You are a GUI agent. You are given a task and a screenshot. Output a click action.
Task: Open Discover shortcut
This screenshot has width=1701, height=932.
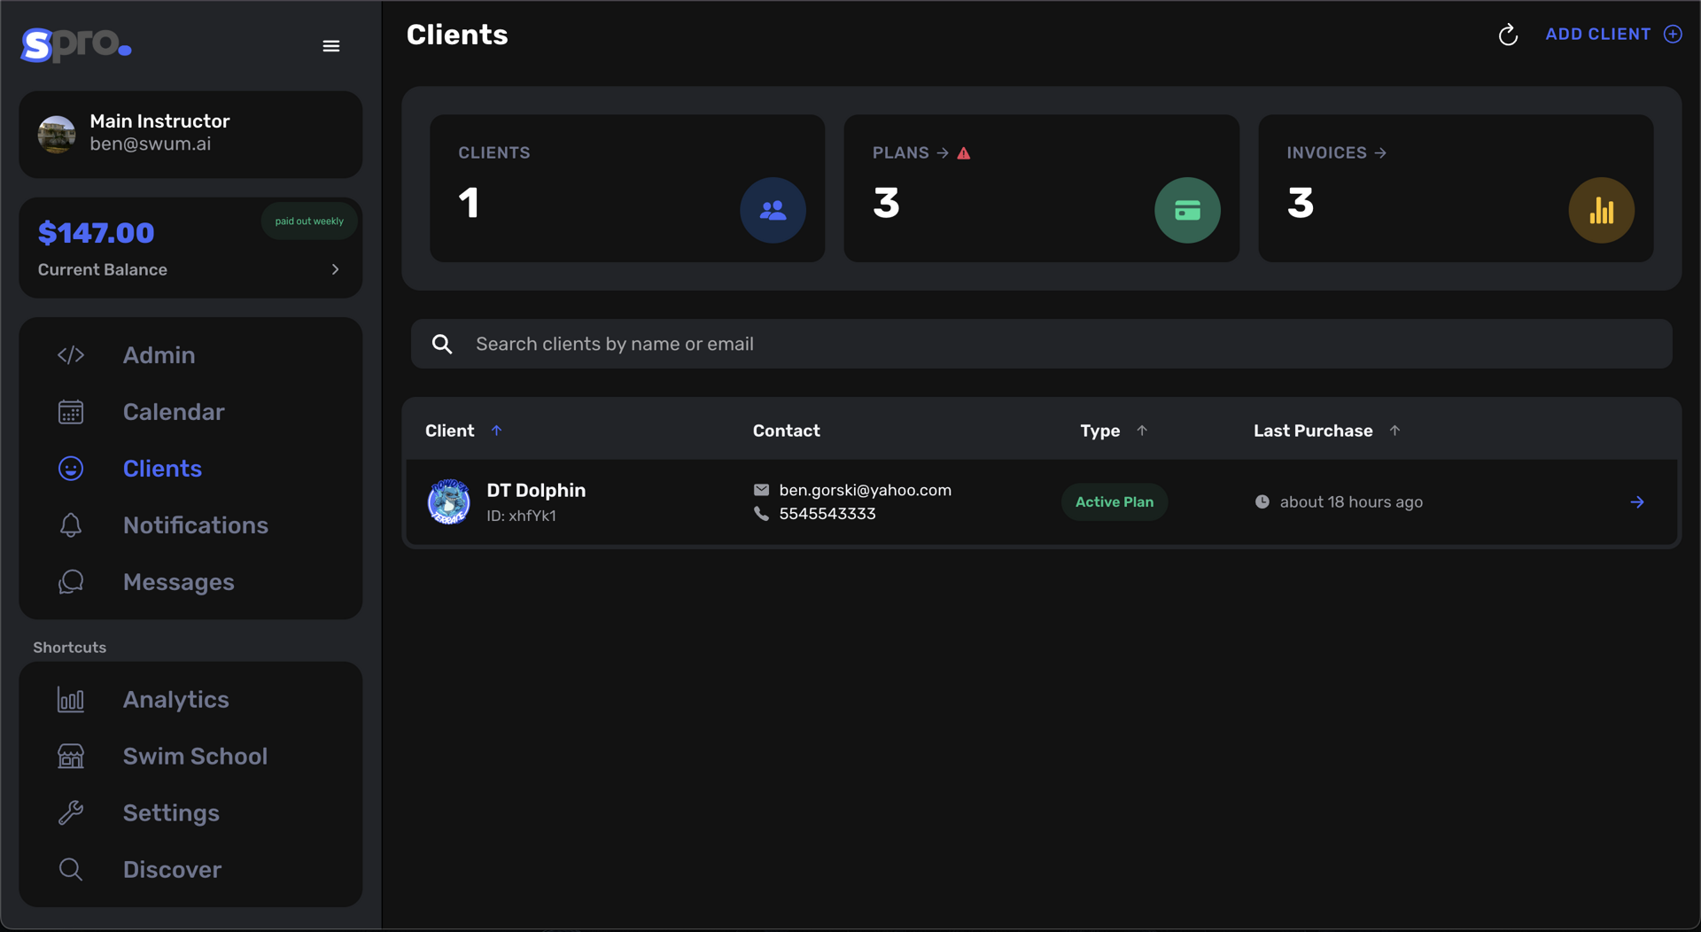(x=172, y=870)
